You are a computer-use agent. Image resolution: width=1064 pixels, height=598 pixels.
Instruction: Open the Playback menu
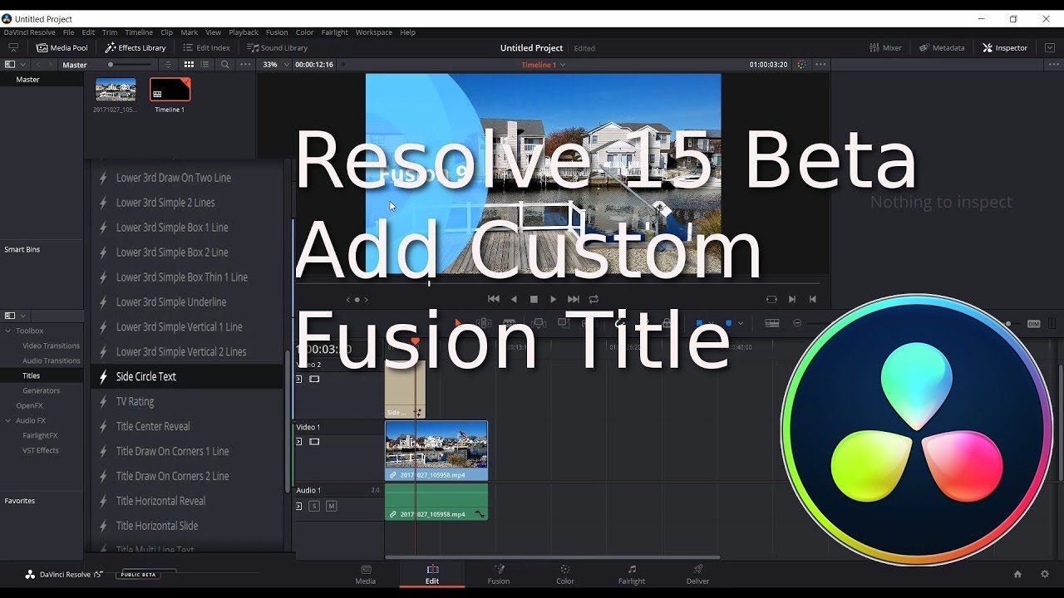[244, 32]
